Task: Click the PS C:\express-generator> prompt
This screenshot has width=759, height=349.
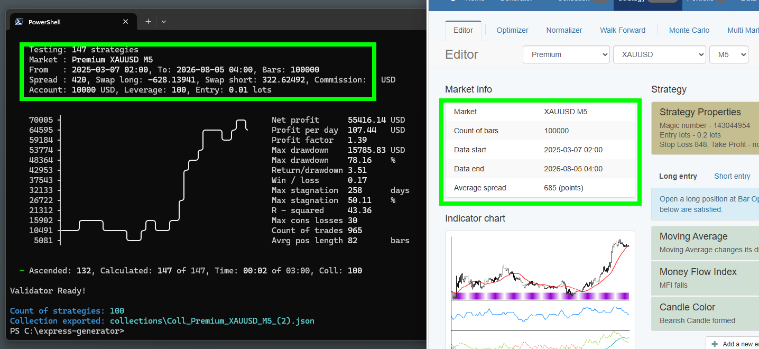Action: [67, 331]
